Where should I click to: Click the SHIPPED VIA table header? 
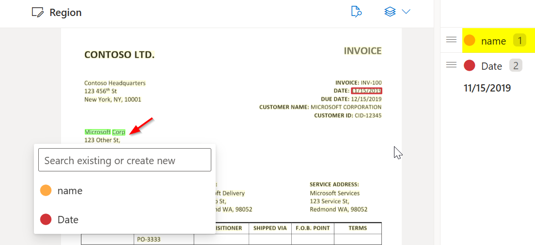(x=270, y=228)
